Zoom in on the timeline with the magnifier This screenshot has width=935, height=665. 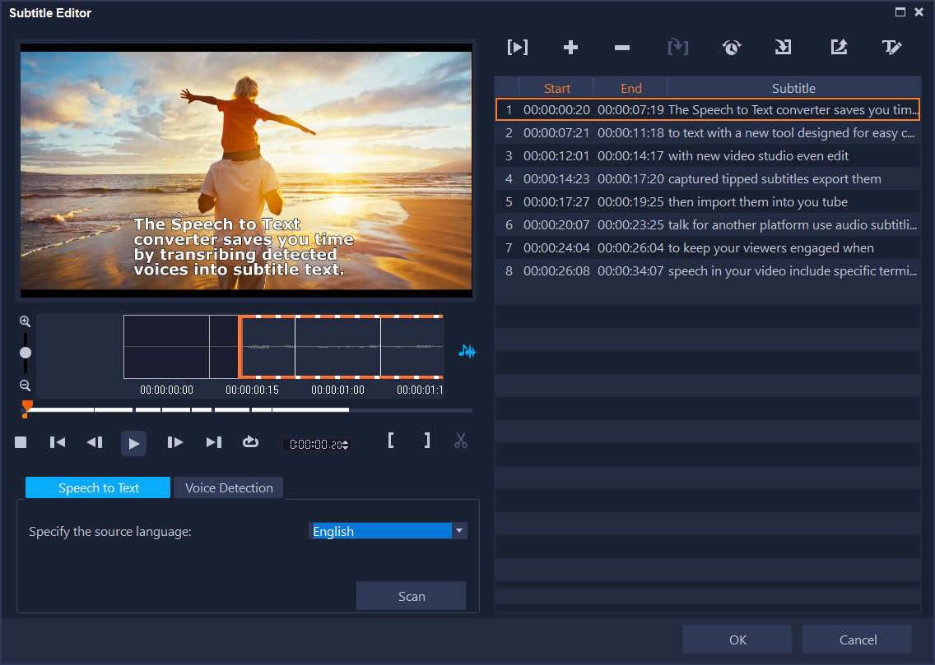[x=25, y=321]
